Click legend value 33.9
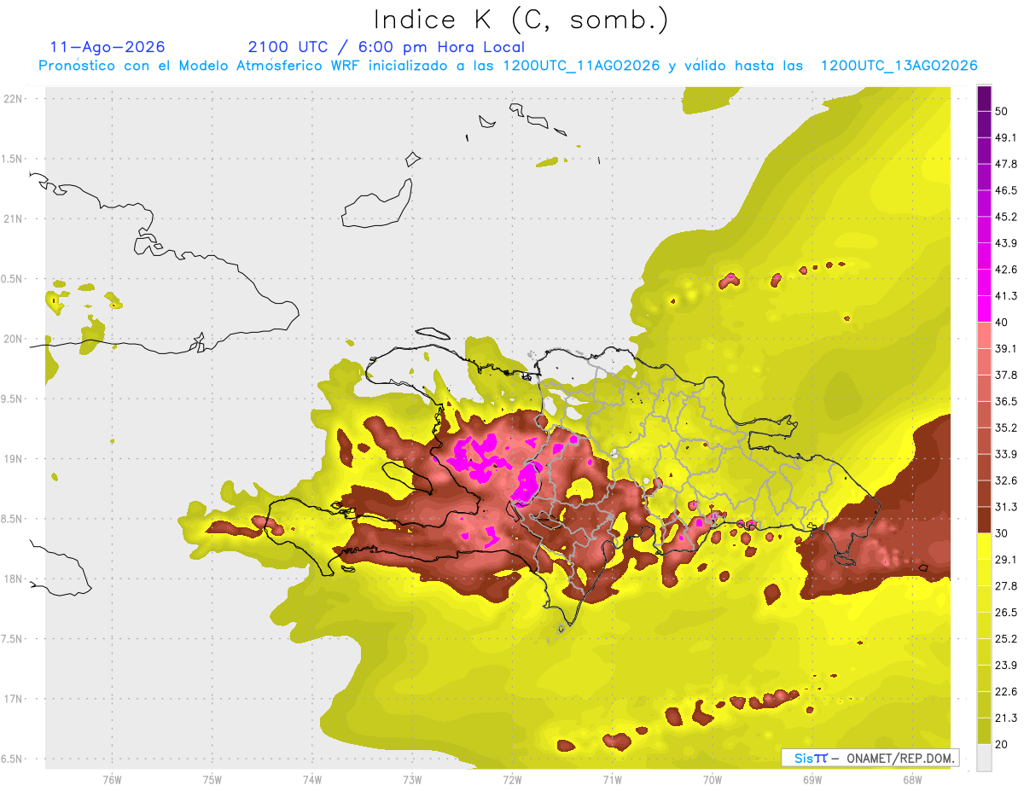Viewport: 1024px width, 791px height. 1006,454
